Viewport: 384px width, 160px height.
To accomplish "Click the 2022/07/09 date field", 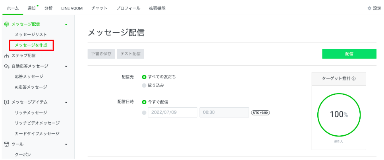I will click(172, 112).
